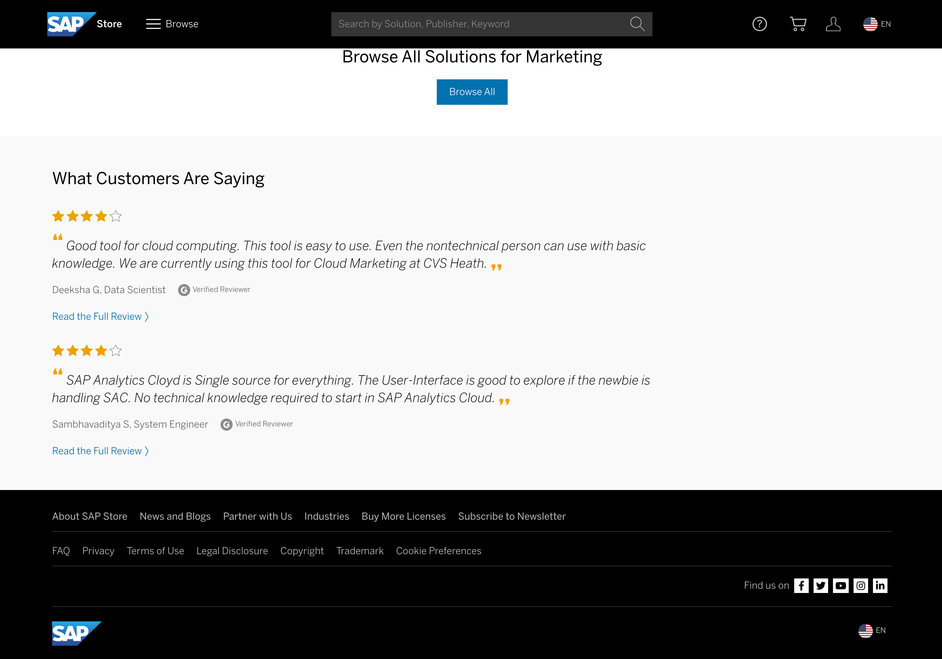Open the header EN language selector
942x659 pixels.
[877, 24]
